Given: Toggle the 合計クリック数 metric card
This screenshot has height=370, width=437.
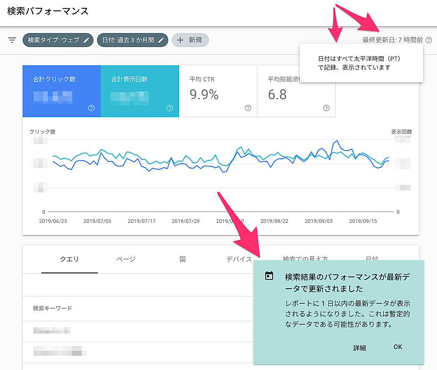Looking at the screenshot, I should (x=62, y=91).
